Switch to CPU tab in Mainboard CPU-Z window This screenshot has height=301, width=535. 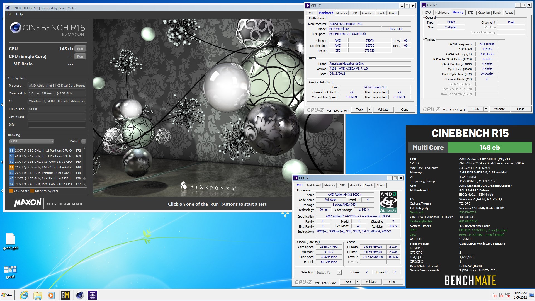pyautogui.click(x=312, y=13)
